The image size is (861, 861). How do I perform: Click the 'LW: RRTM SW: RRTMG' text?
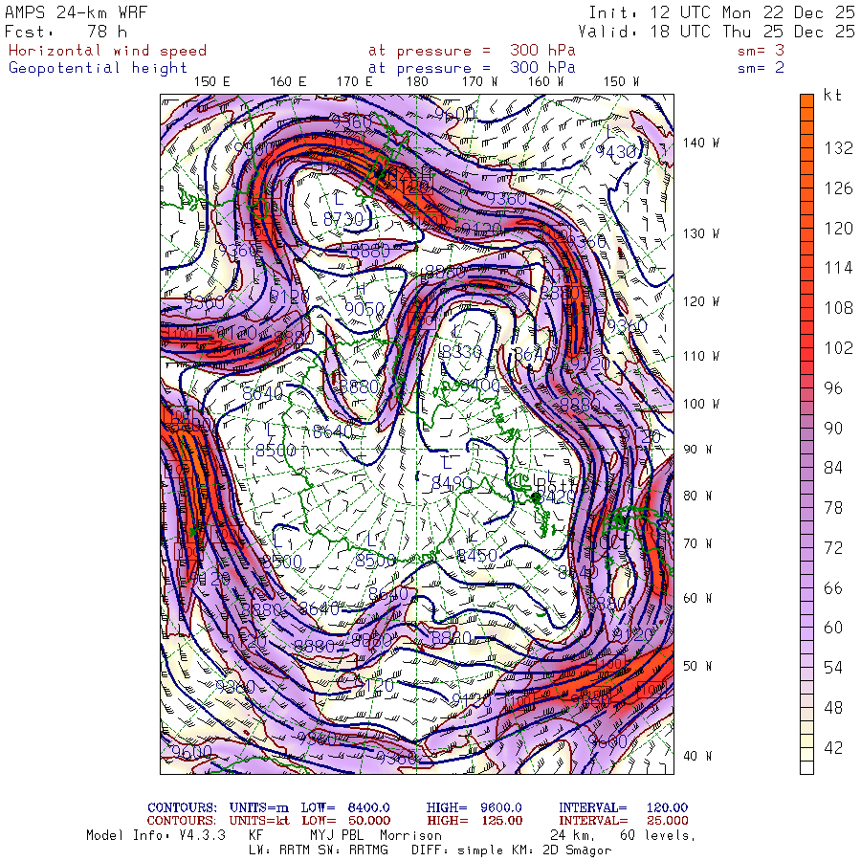point(319,850)
